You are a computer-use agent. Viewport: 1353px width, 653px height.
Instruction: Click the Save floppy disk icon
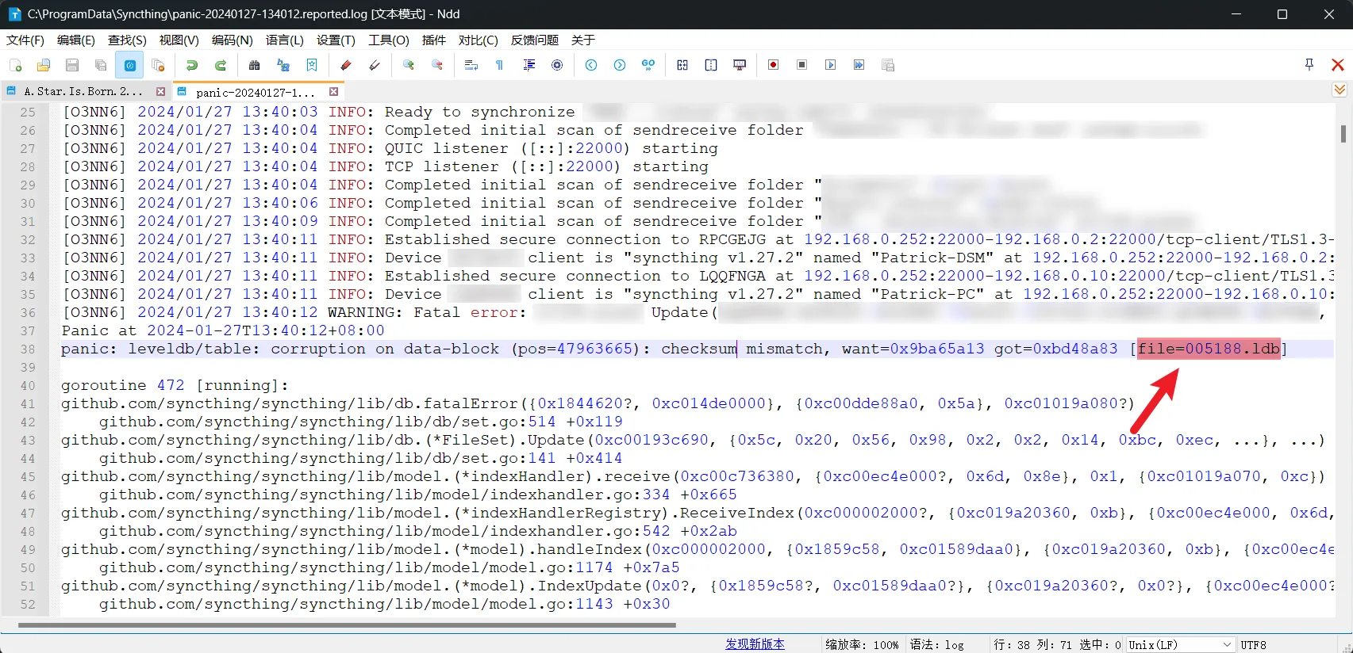click(x=72, y=65)
